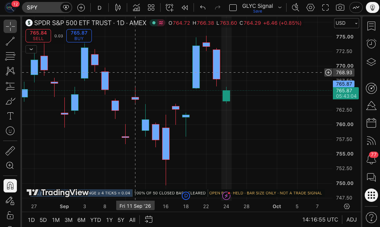Open chart settings hexagon icon
Image resolution: width=380 pixels, height=227 pixels.
pyautogui.click(x=311, y=8)
